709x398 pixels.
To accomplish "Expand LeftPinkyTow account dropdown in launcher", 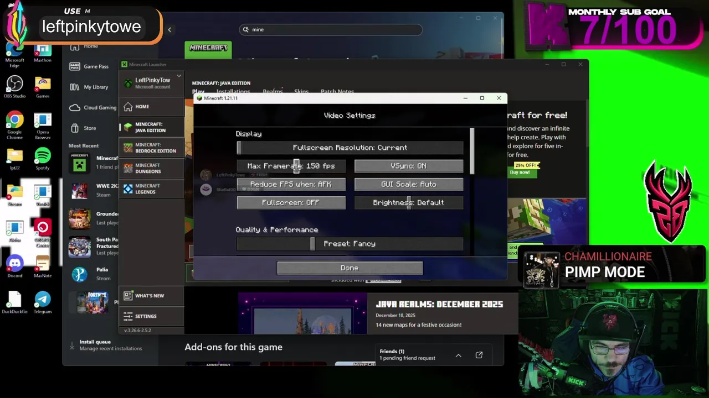I will pyautogui.click(x=179, y=76).
